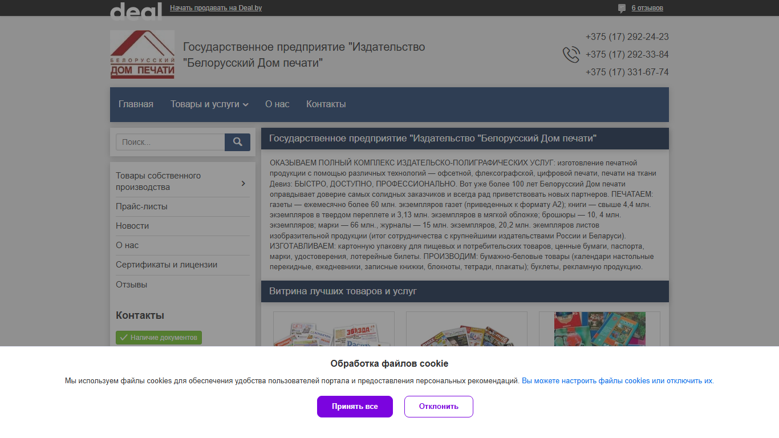Open Контакты in navigation bar
The height and width of the screenshot is (438, 779).
[x=326, y=104]
